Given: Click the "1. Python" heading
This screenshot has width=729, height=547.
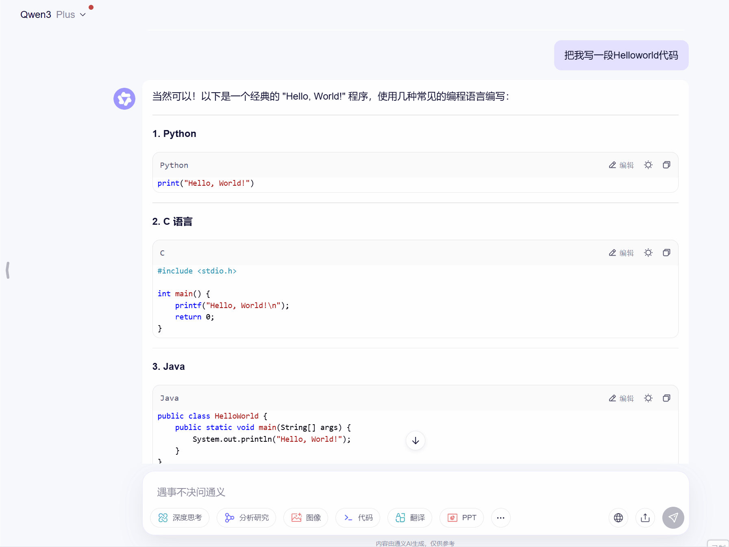Looking at the screenshot, I should point(174,134).
